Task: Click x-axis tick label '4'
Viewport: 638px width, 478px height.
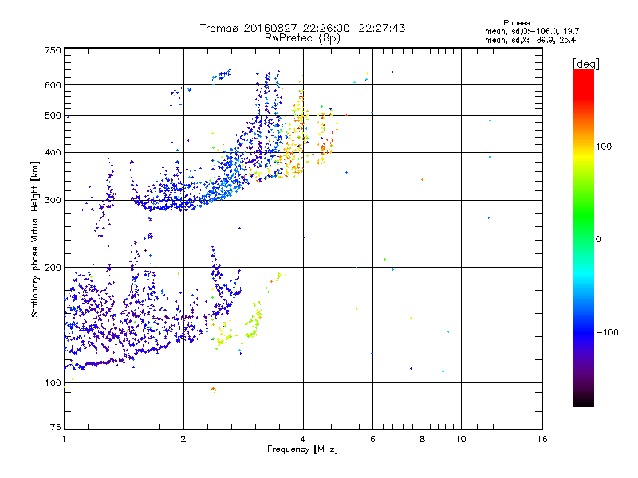Action: tap(303, 439)
